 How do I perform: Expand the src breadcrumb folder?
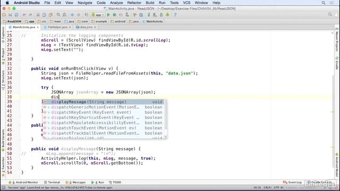[x=42, y=21]
